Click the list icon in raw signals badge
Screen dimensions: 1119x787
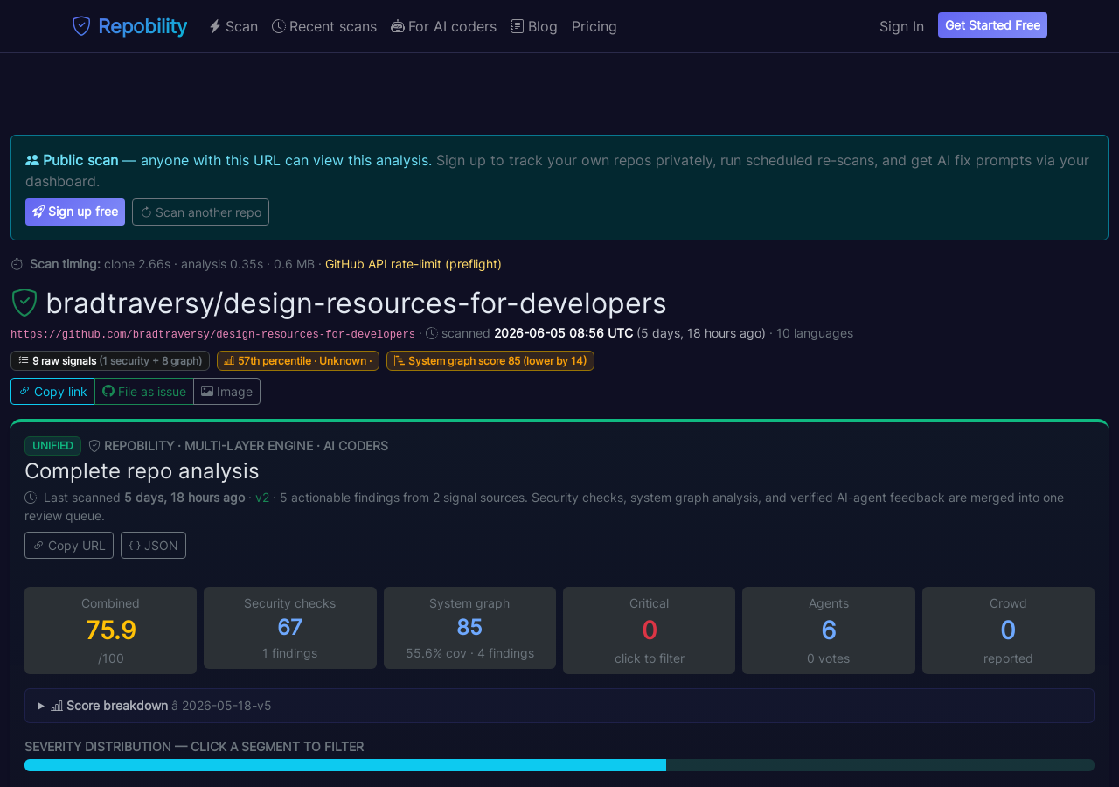coord(24,360)
